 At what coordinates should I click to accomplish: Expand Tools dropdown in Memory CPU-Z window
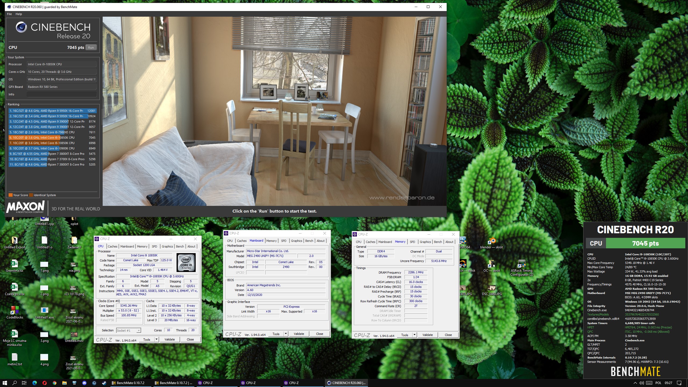(414, 335)
